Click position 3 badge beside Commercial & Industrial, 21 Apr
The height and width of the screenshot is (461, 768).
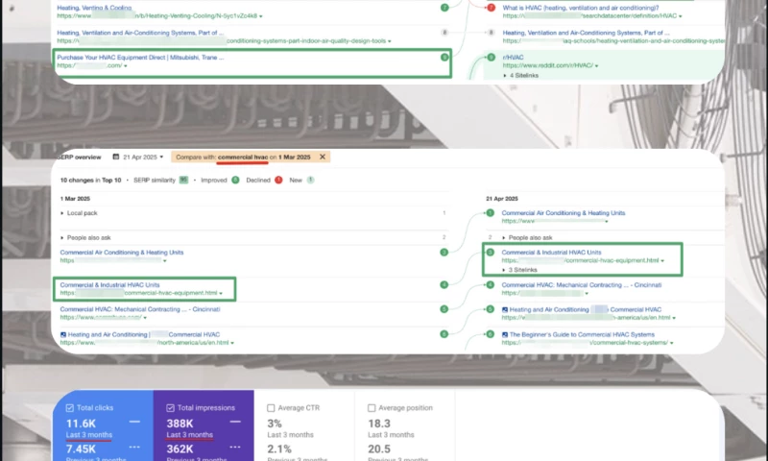point(490,253)
